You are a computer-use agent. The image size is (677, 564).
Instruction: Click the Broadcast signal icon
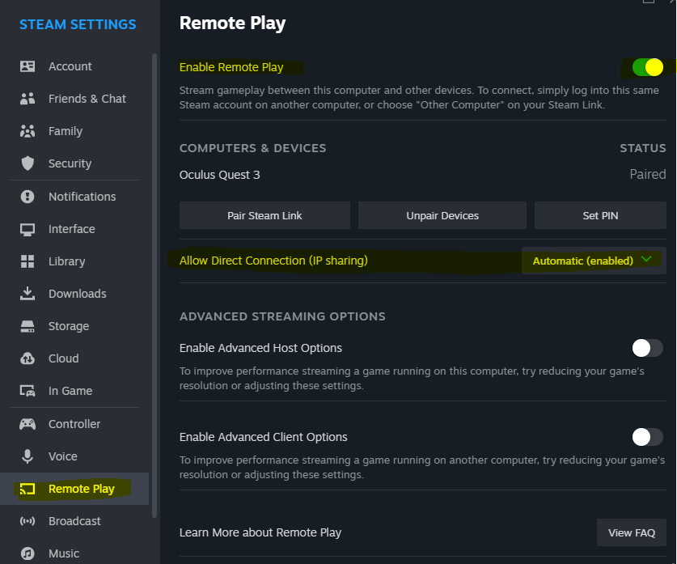(28, 521)
